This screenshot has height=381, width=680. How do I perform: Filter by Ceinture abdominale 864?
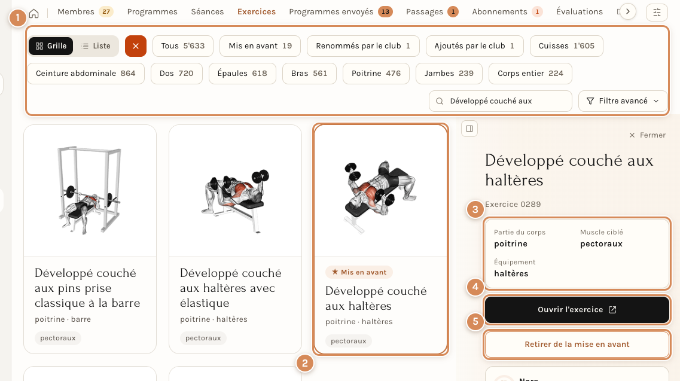86,74
